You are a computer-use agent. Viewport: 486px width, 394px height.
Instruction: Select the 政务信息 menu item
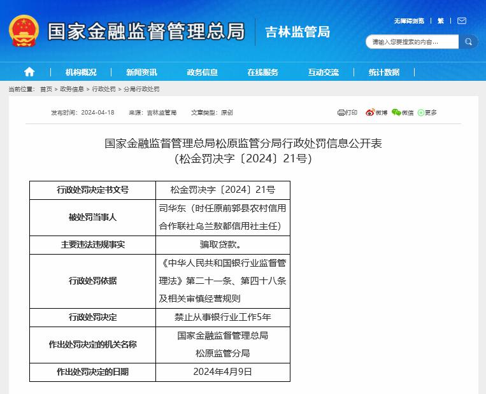tap(202, 72)
